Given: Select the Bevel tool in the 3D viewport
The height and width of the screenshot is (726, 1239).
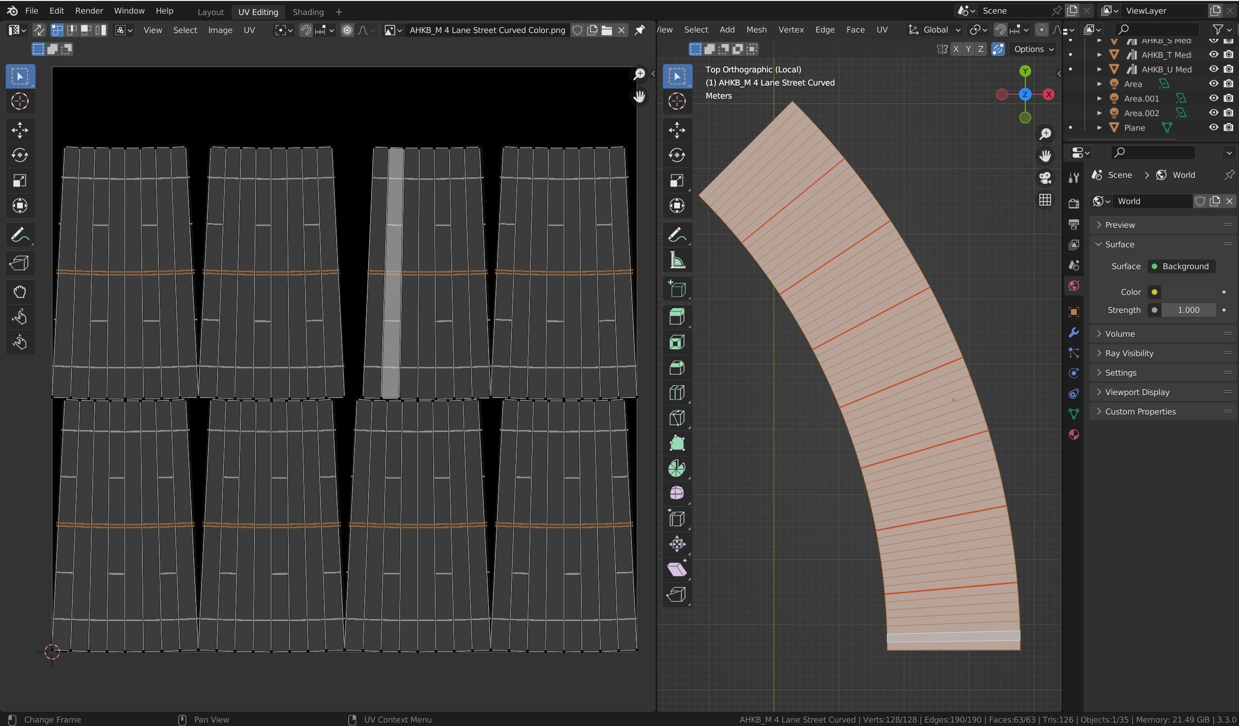Looking at the screenshot, I should pos(677,367).
